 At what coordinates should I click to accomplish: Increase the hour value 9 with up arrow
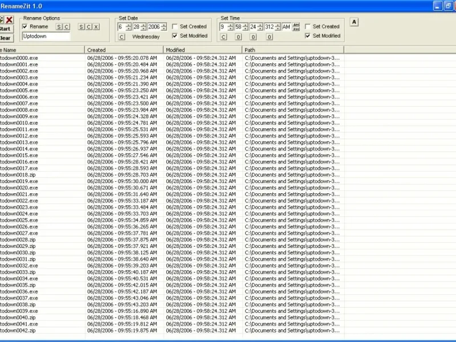(230, 25)
